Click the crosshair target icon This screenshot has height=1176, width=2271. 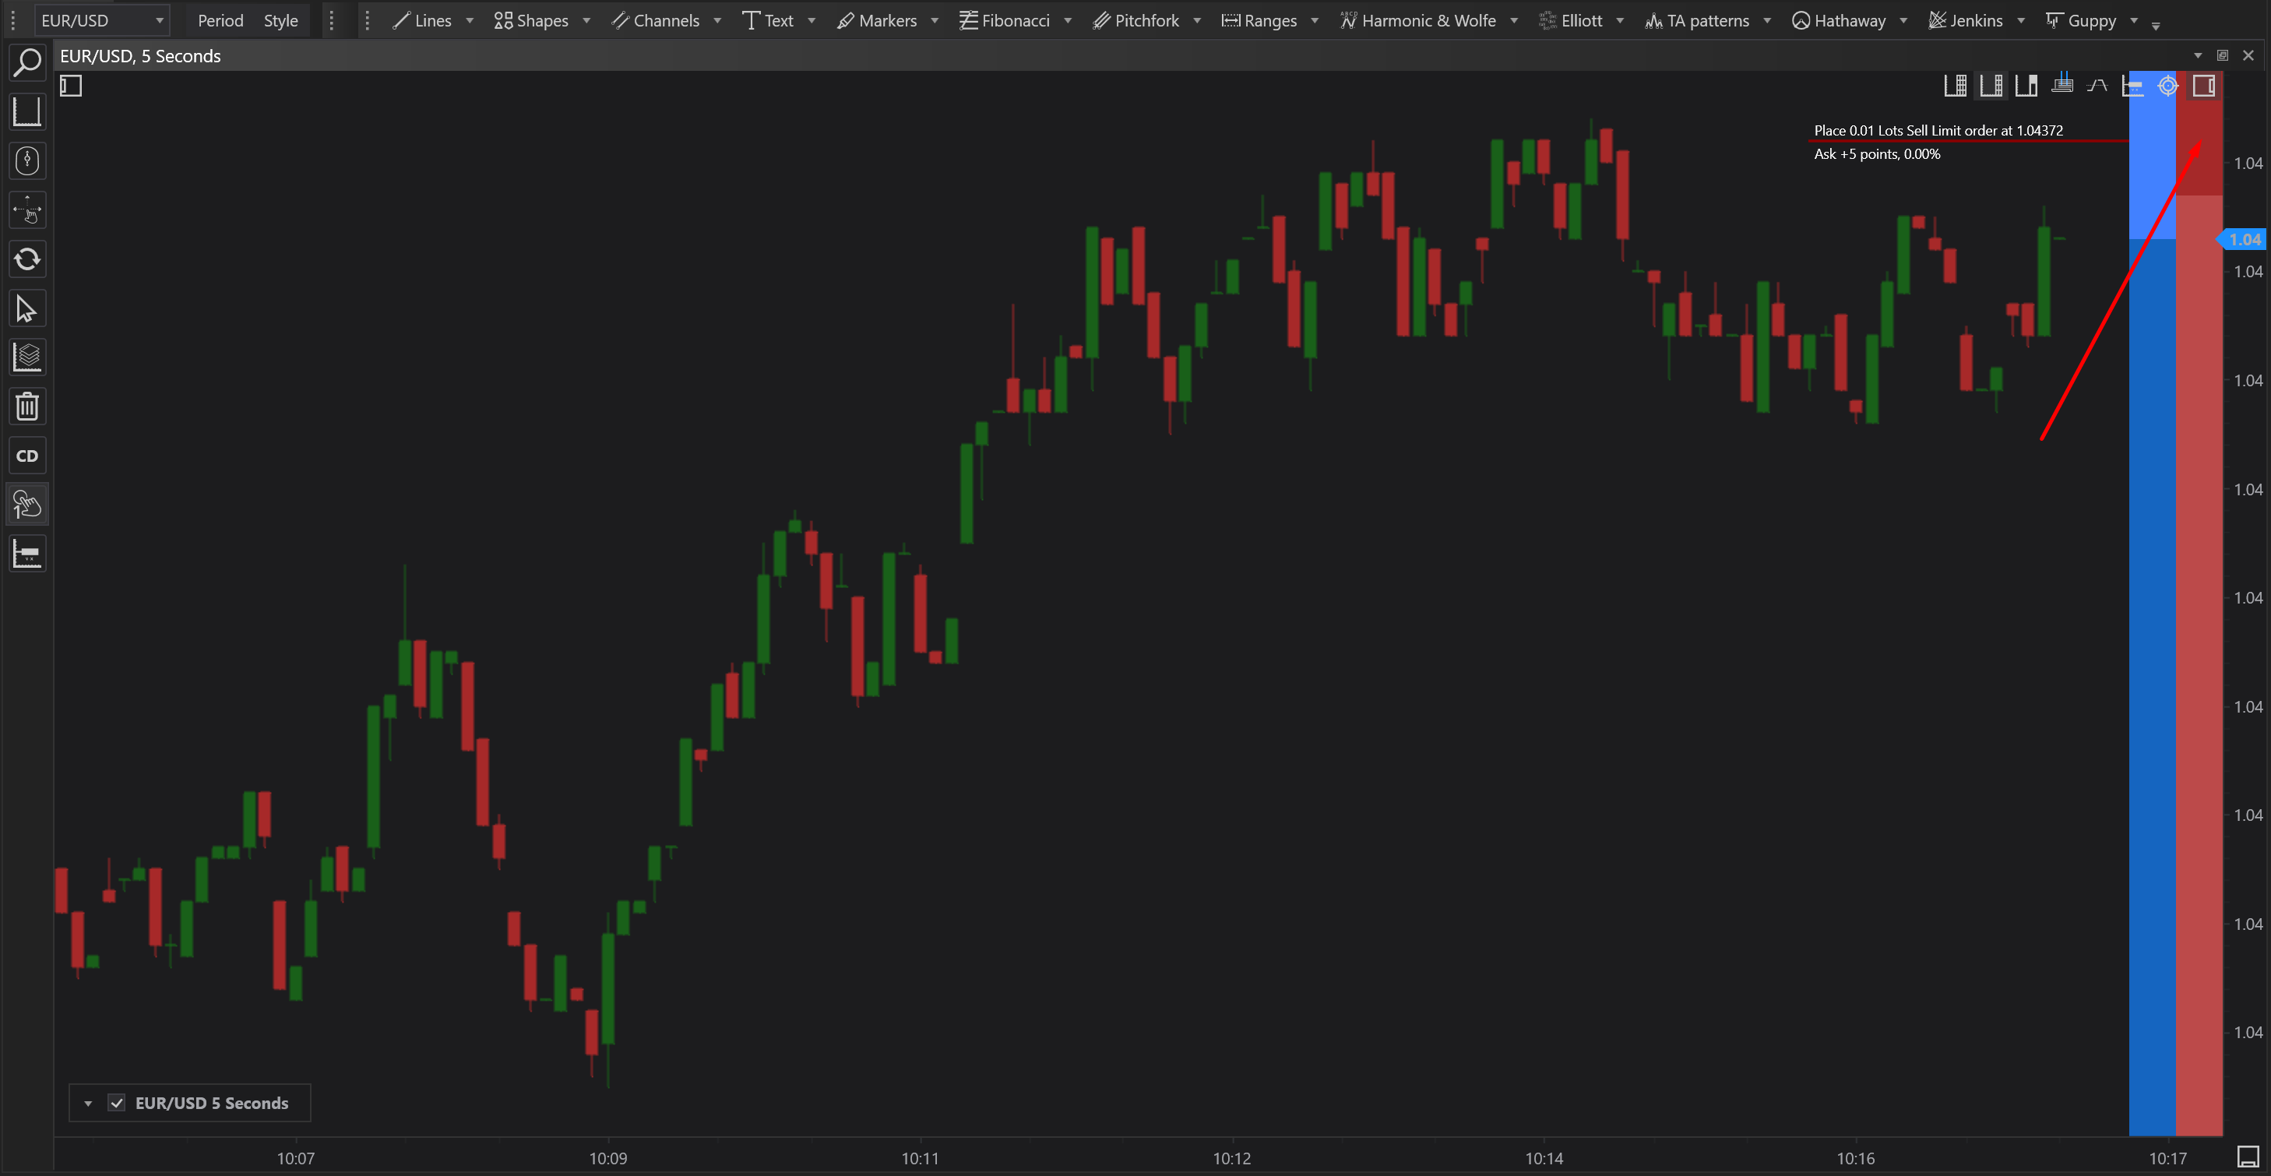coord(2168,86)
